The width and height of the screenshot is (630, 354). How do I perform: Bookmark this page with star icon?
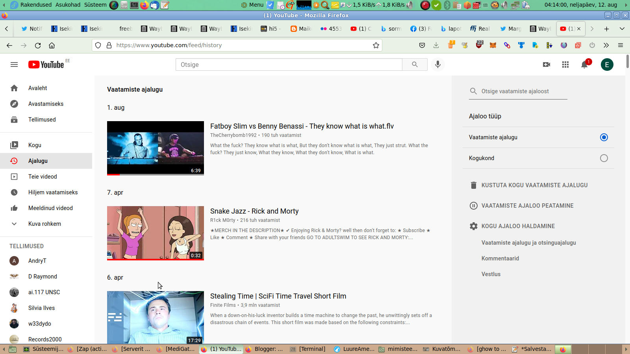tap(376, 45)
